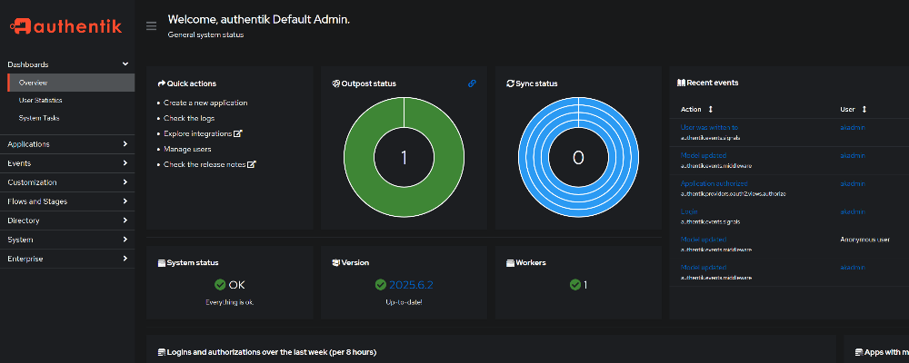The width and height of the screenshot is (909, 363).
Task: Expand the Enterprise section
Action: pyautogui.click(x=67, y=259)
